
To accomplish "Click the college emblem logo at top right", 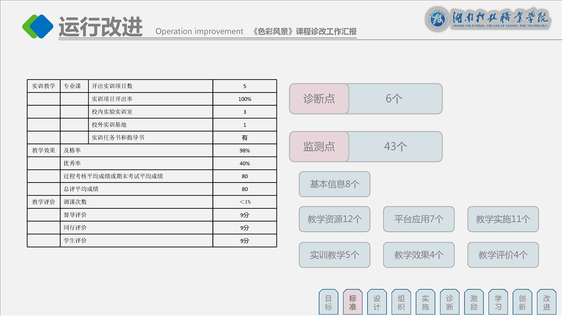I will 437,19.
